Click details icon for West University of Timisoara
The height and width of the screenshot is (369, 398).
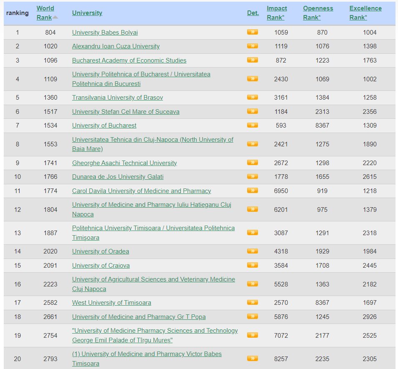(x=252, y=302)
